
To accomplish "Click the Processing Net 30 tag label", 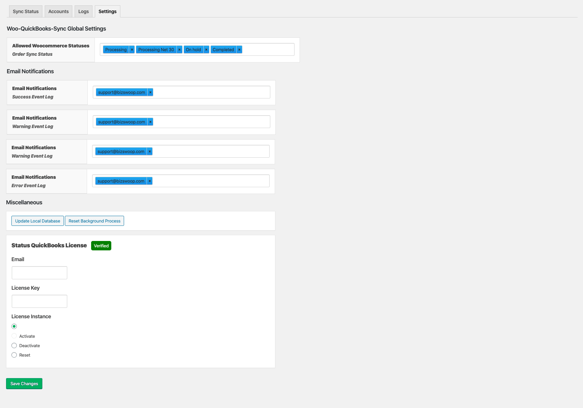I will coord(156,50).
